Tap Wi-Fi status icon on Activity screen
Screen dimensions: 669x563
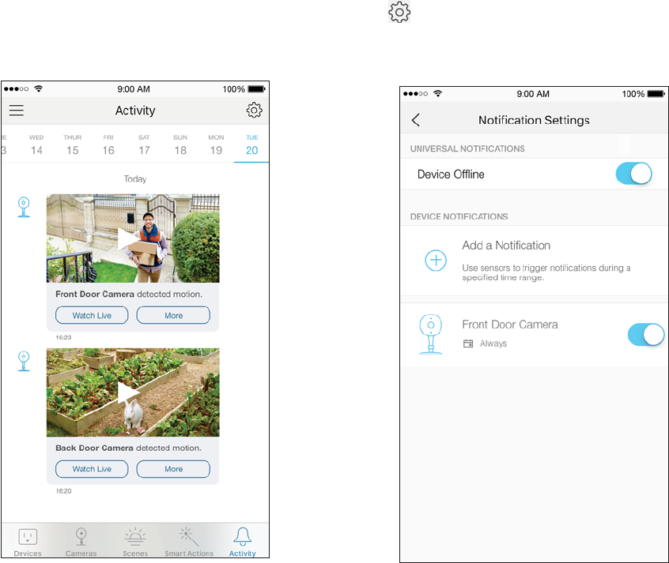click(x=39, y=88)
